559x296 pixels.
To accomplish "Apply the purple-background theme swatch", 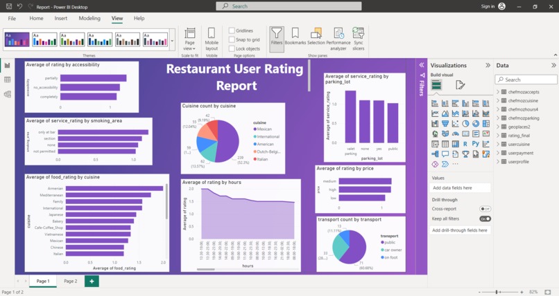I will tap(17, 39).
